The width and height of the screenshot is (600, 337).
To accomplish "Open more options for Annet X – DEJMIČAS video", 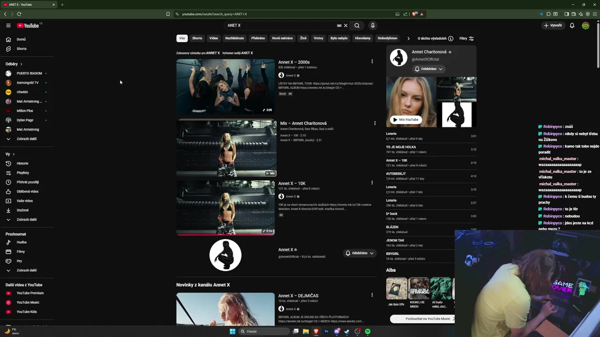I will click(x=372, y=295).
